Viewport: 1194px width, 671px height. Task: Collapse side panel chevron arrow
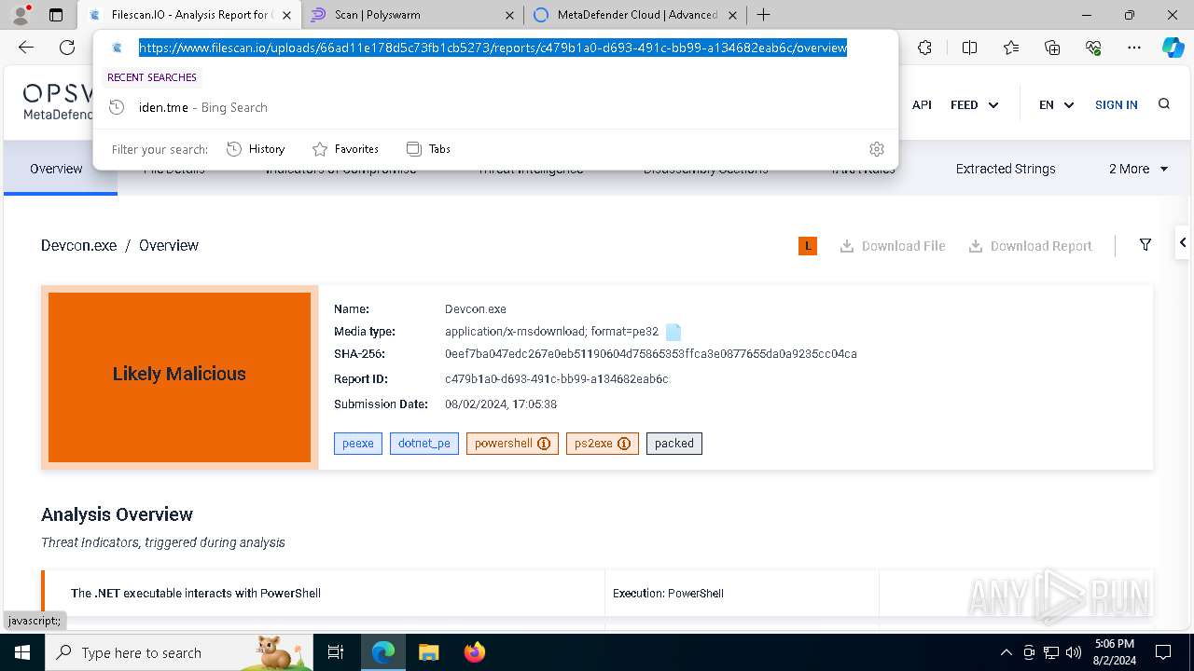(1183, 242)
